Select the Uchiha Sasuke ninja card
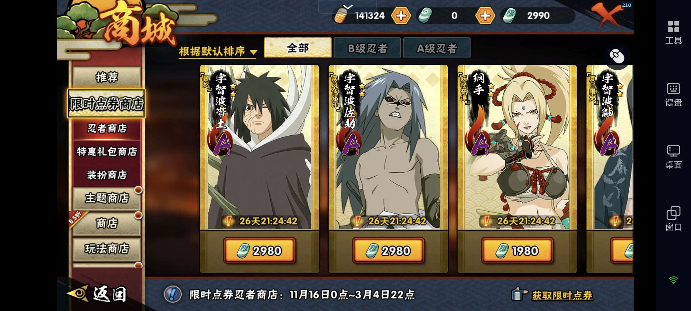The image size is (691, 311). click(x=388, y=147)
